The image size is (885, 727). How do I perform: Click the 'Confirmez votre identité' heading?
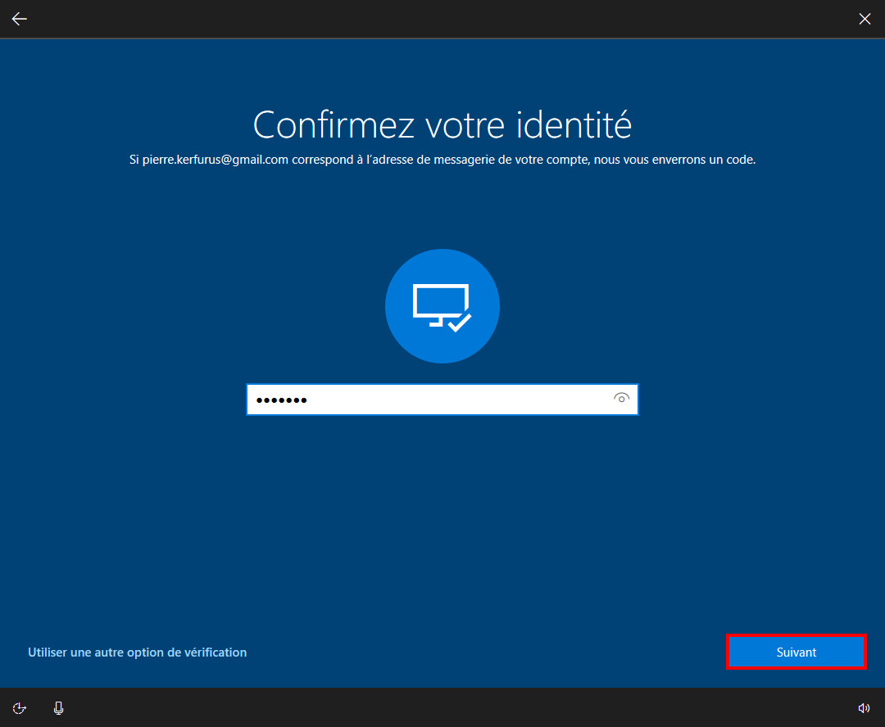pos(442,124)
